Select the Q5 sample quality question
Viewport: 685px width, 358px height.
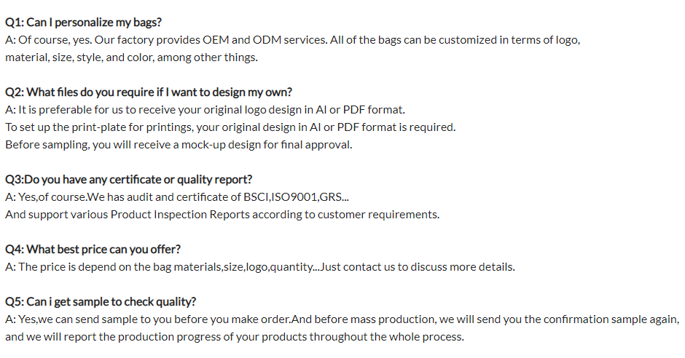[101, 302]
